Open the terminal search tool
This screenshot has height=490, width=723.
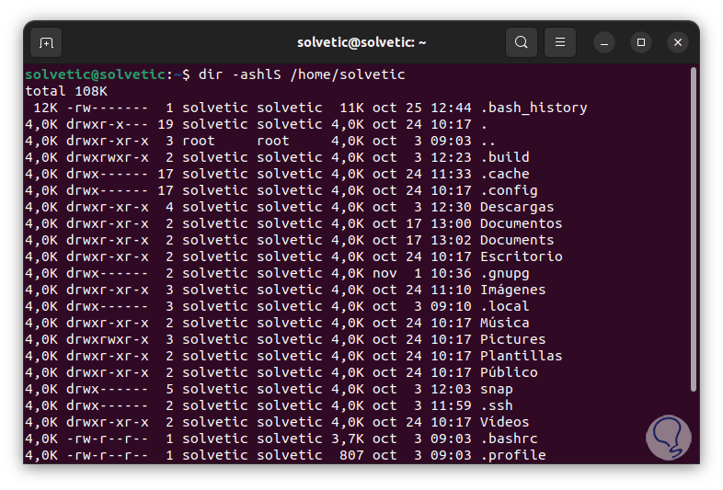[x=521, y=42]
